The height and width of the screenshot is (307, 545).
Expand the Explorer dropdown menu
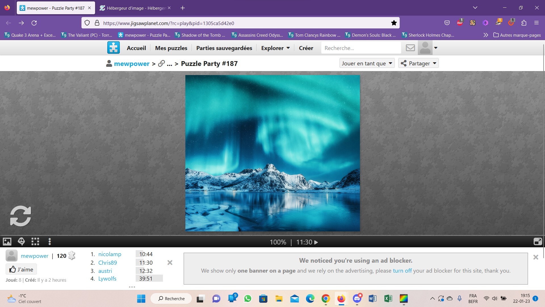click(275, 48)
